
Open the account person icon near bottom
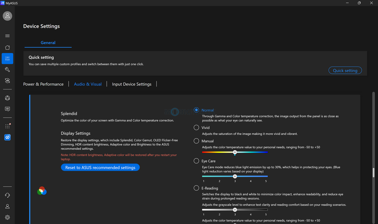coord(8,206)
